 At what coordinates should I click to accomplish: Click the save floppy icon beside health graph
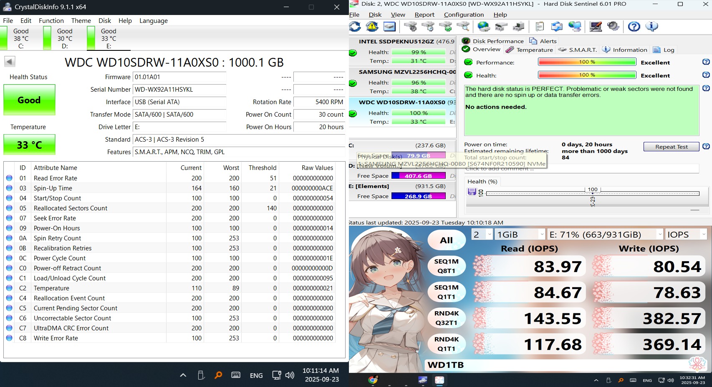click(472, 192)
